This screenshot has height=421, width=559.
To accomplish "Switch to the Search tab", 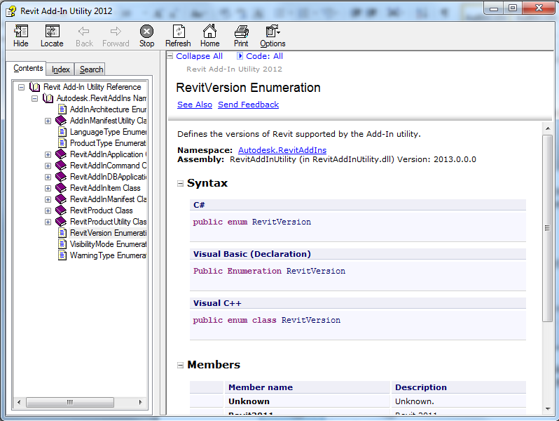I will click(91, 69).
